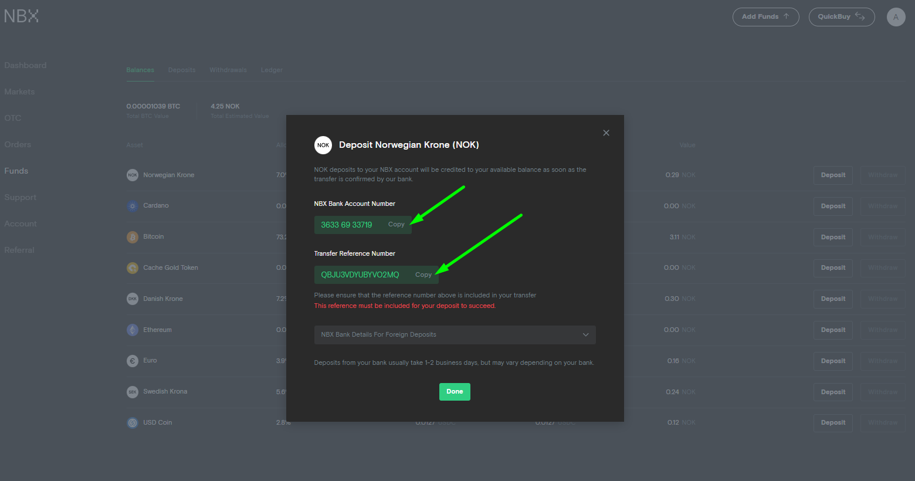The width and height of the screenshot is (915, 481).
Task: Close the Deposit Norwegian Krone dialog
Action: pyautogui.click(x=606, y=133)
